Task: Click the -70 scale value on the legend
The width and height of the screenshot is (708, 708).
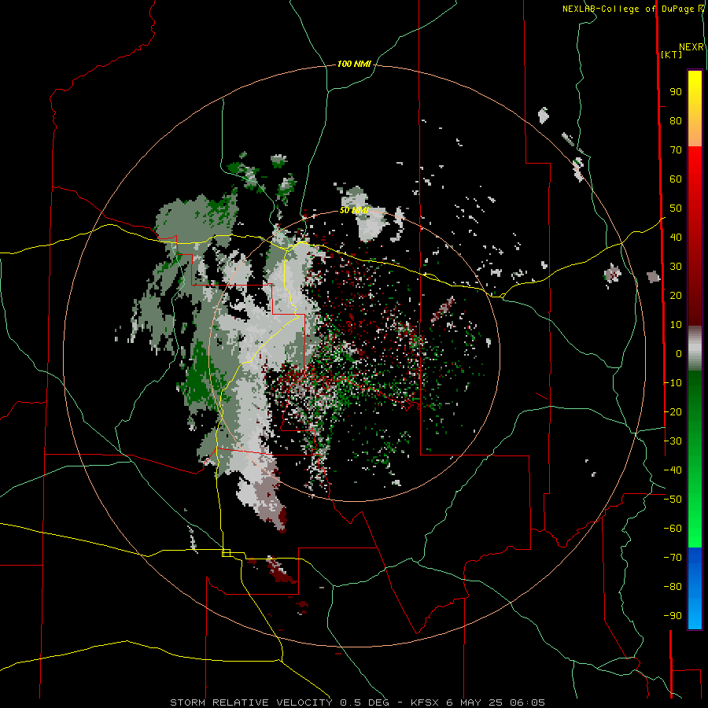Action: tap(673, 558)
